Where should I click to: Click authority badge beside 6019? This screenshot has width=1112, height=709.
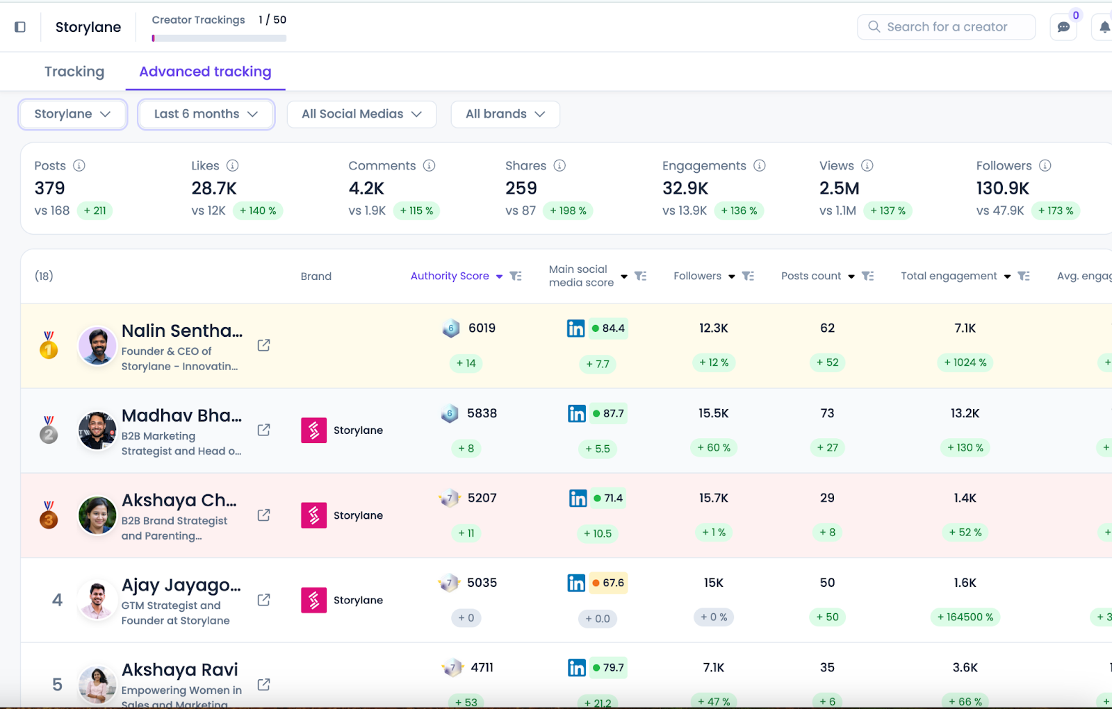tap(451, 328)
